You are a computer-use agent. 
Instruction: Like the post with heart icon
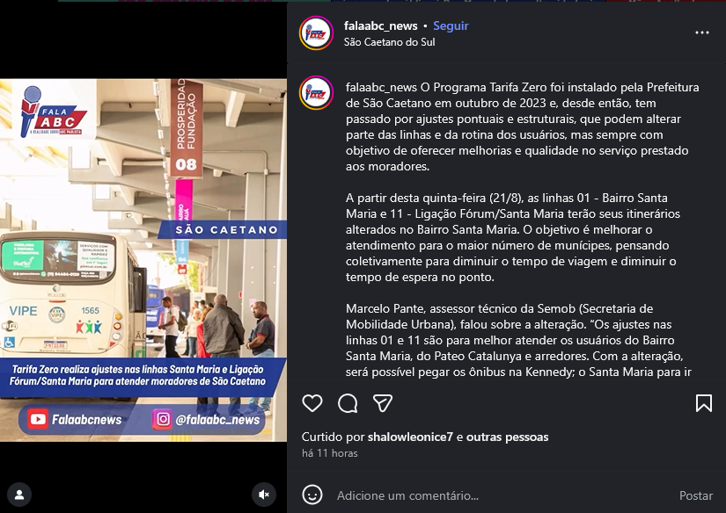point(312,403)
